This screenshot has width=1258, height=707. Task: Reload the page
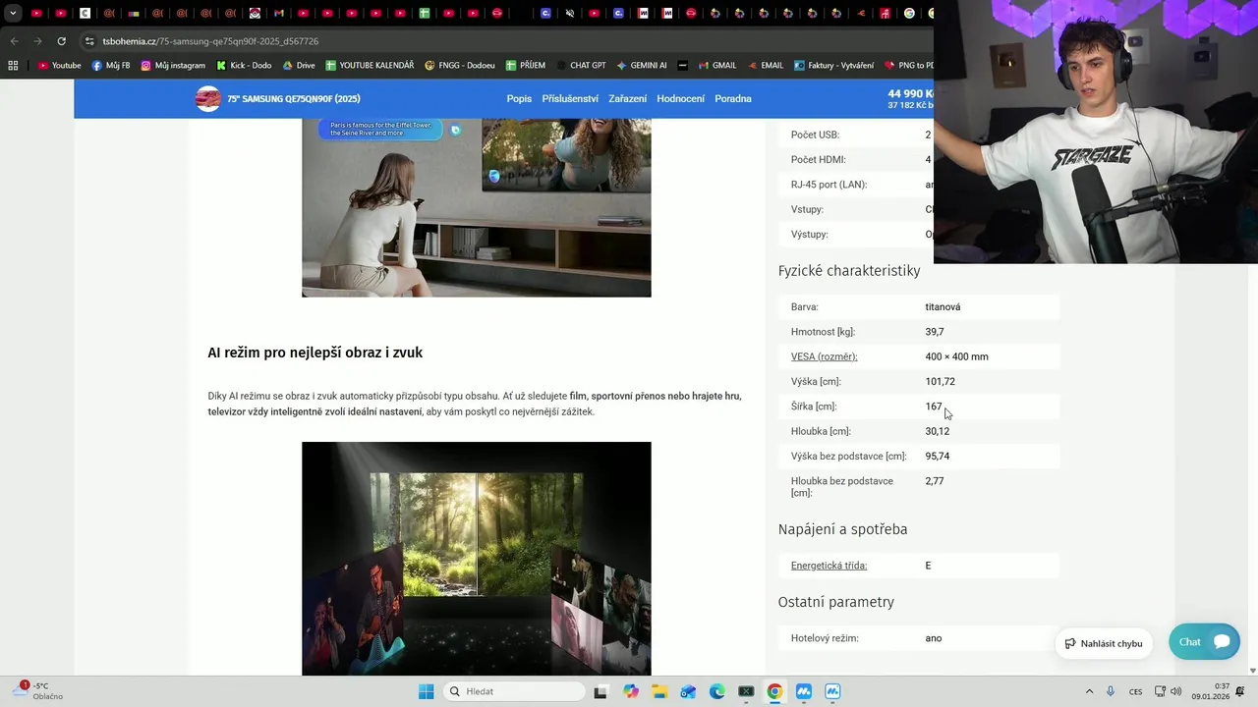point(61,41)
